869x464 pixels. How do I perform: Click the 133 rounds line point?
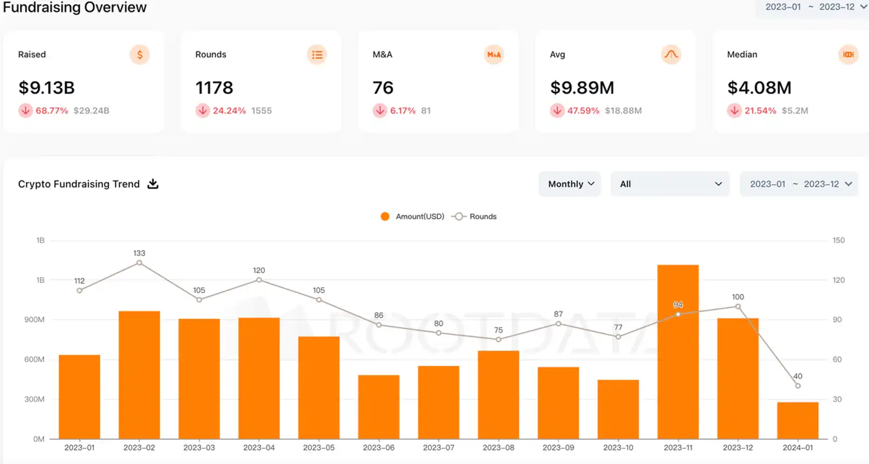pos(139,263)
